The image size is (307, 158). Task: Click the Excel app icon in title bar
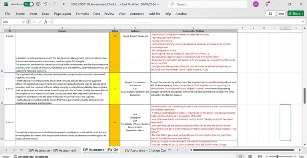6,4
